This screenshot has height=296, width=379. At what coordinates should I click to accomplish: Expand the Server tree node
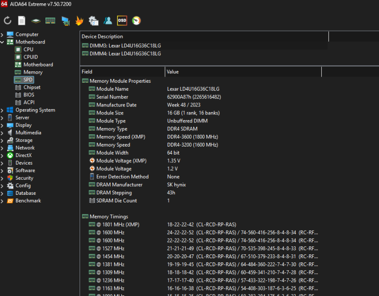coord(2,118)
